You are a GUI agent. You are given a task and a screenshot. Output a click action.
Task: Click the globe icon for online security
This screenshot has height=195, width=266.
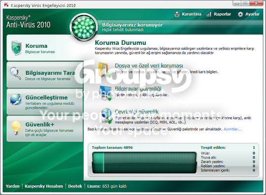[x=107, y=116]
